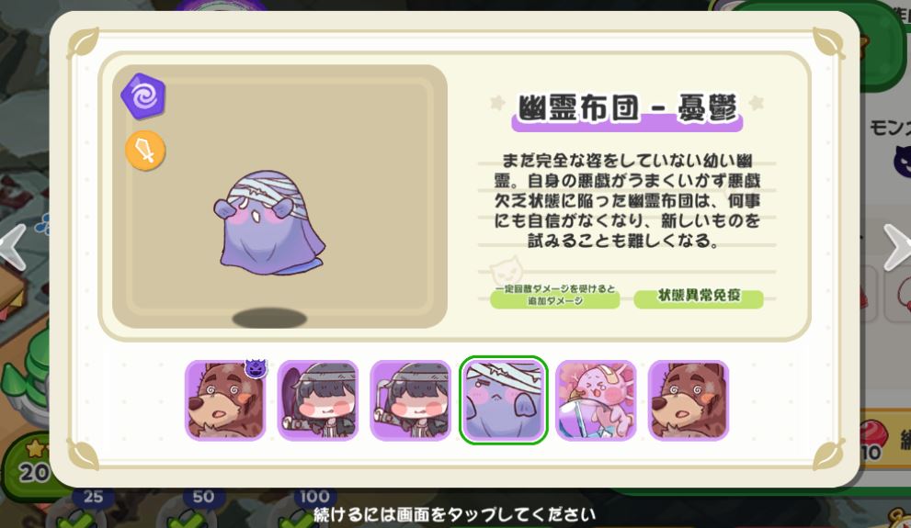911x528 pixels.
Task: Go to next monster with right arrow
Action: point(896,247)
